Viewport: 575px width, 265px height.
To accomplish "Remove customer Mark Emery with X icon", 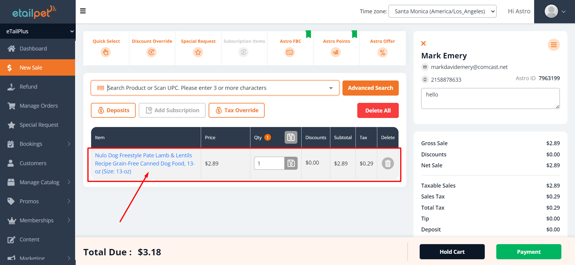I will (x=424, y=44).
